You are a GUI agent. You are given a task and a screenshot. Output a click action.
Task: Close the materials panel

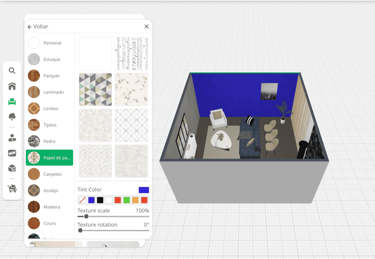pos(146,27)
